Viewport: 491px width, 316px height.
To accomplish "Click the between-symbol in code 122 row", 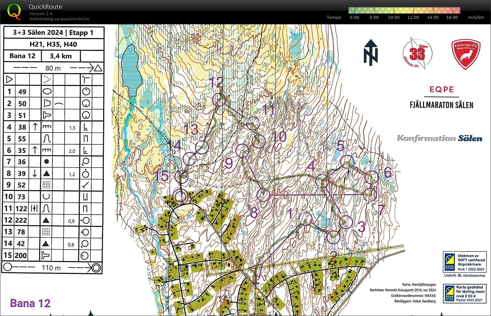I will click(35, 208).
